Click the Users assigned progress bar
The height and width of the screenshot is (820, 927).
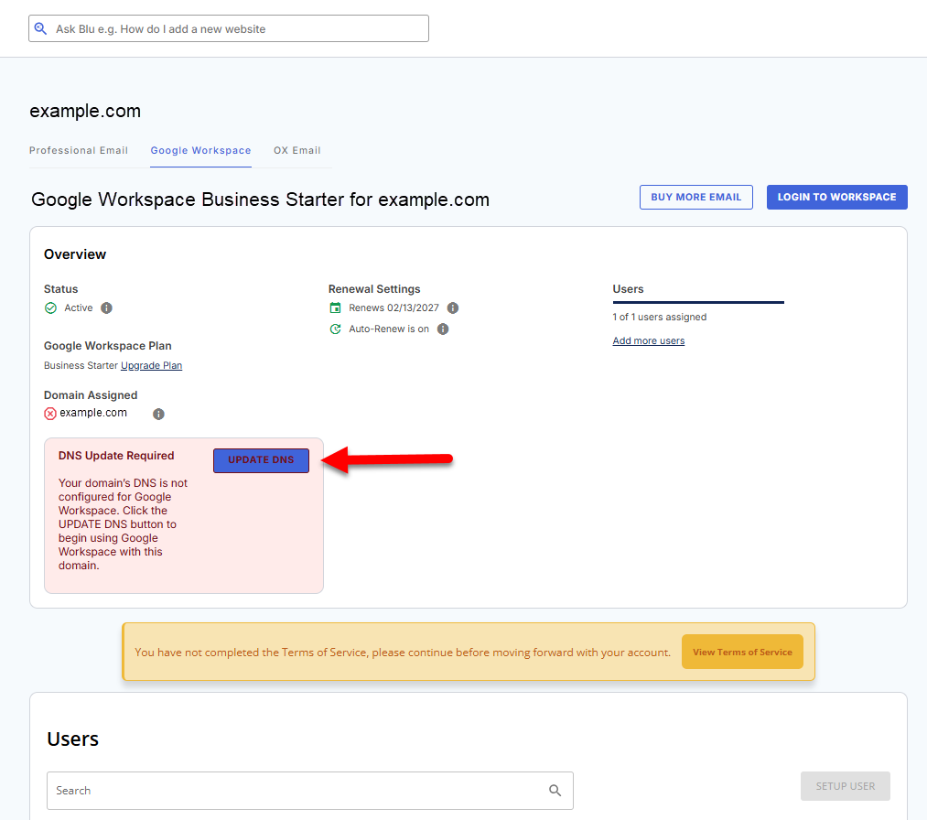(698, 302)
